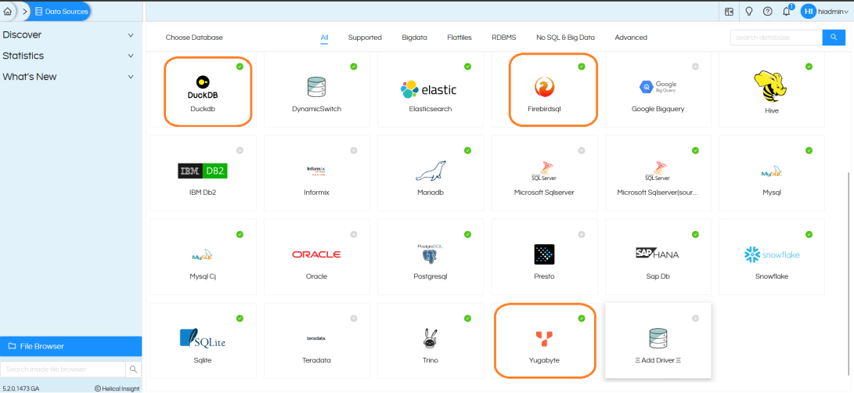
Task: Open the DuckDB database logo
Action: coord(204,87)
